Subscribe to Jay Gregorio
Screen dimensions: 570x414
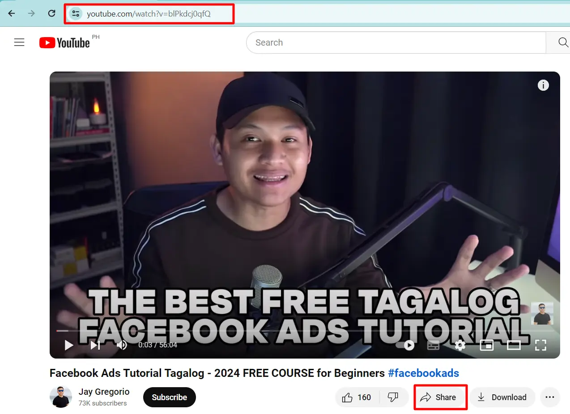click(170, 397)
